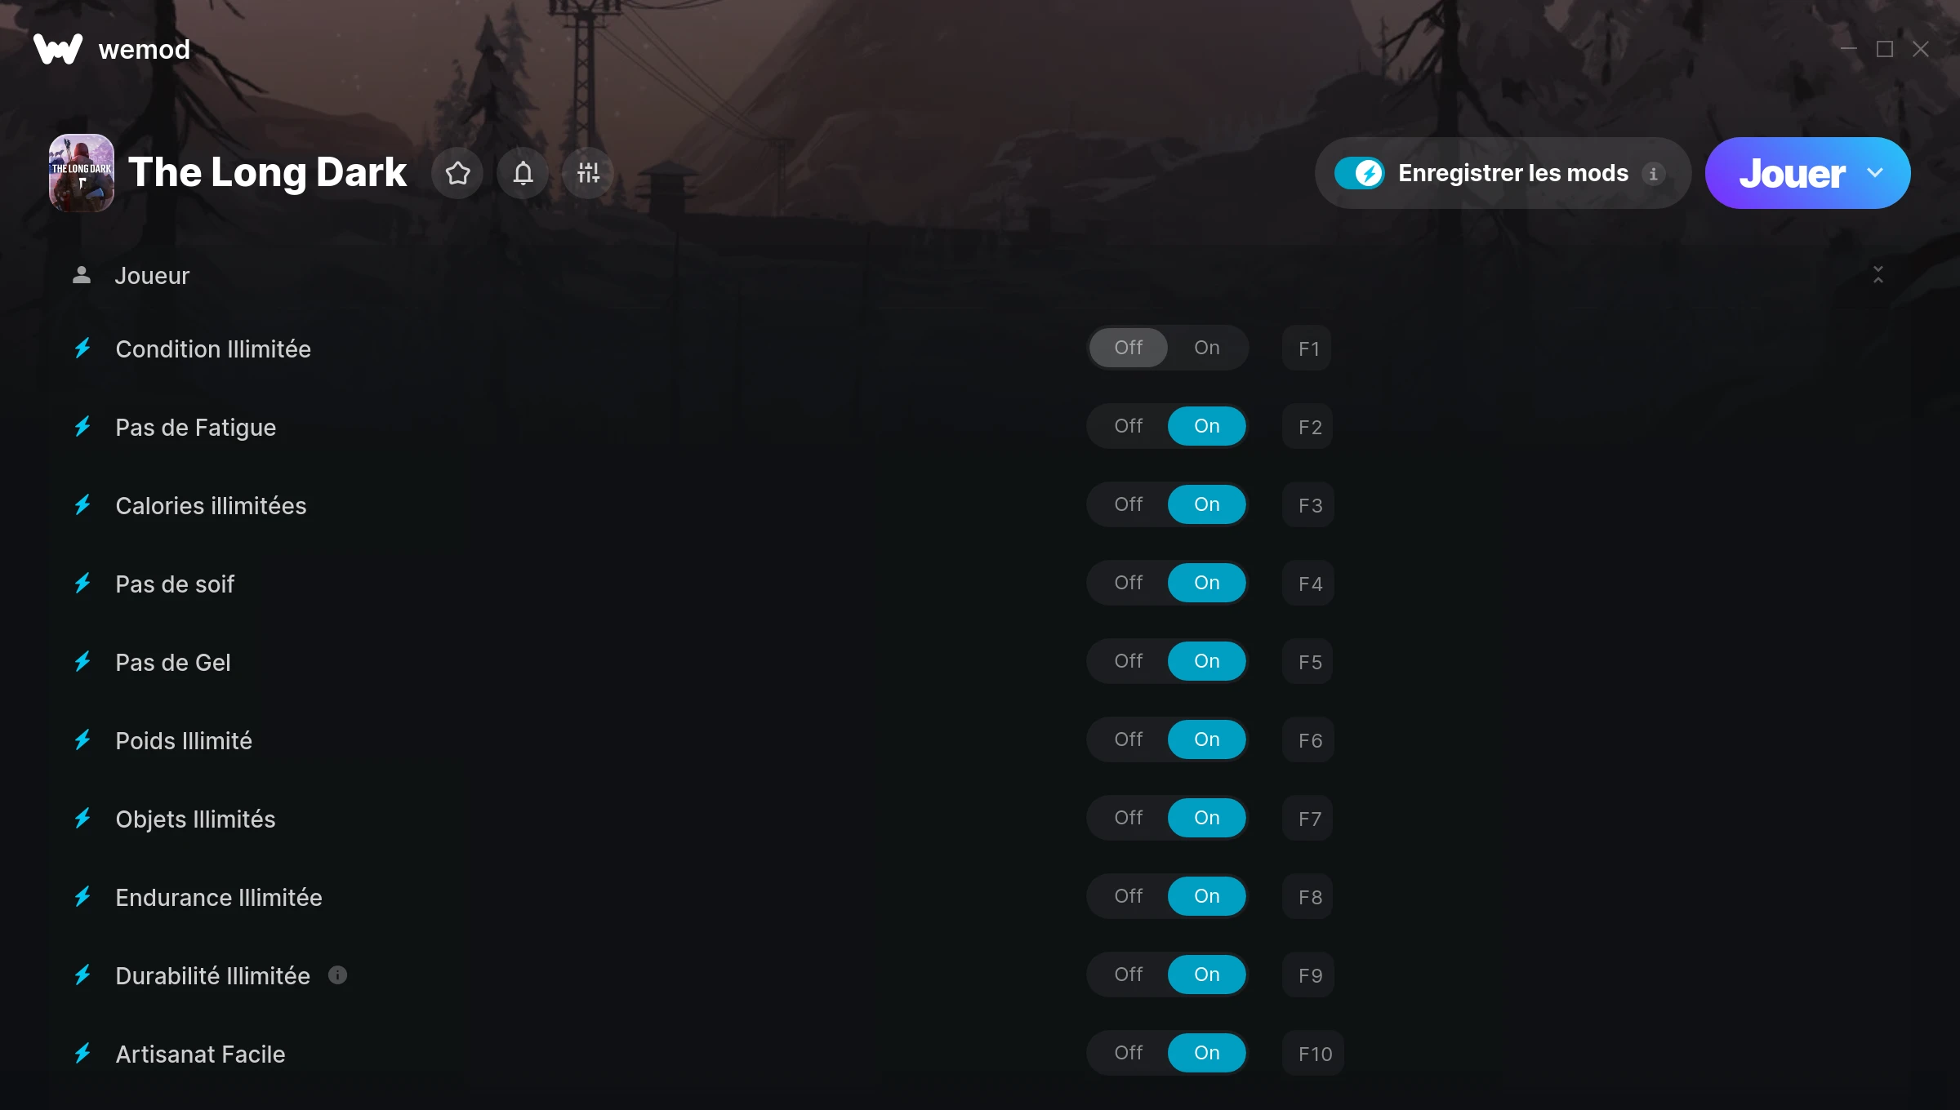Open the Jouer dropdown arrow
The image size is (1960, 1110).
[x=1875, y=173]
